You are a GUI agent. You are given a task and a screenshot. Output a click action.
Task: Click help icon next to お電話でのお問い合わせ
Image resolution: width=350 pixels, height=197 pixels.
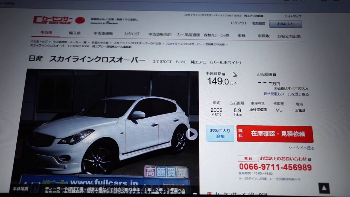tap(309, 159)
